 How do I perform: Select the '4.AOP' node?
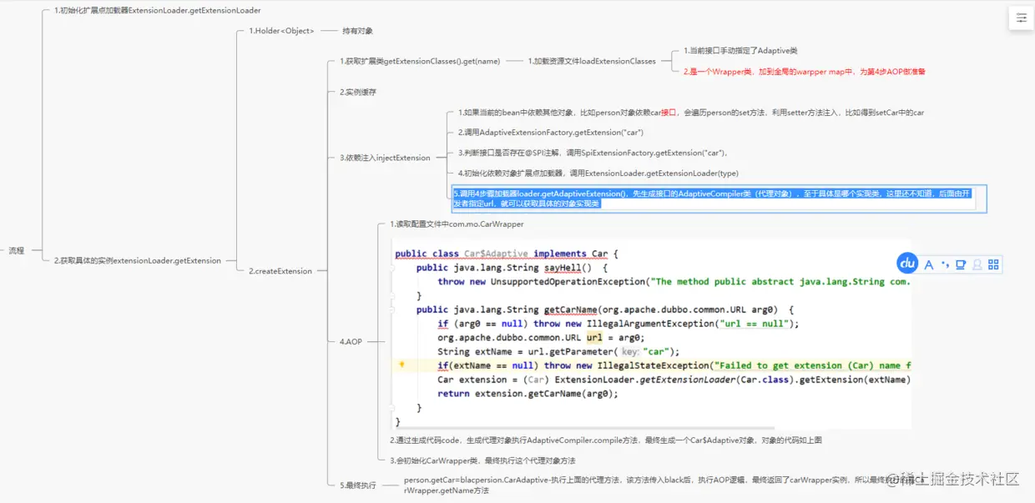point(351,342)
